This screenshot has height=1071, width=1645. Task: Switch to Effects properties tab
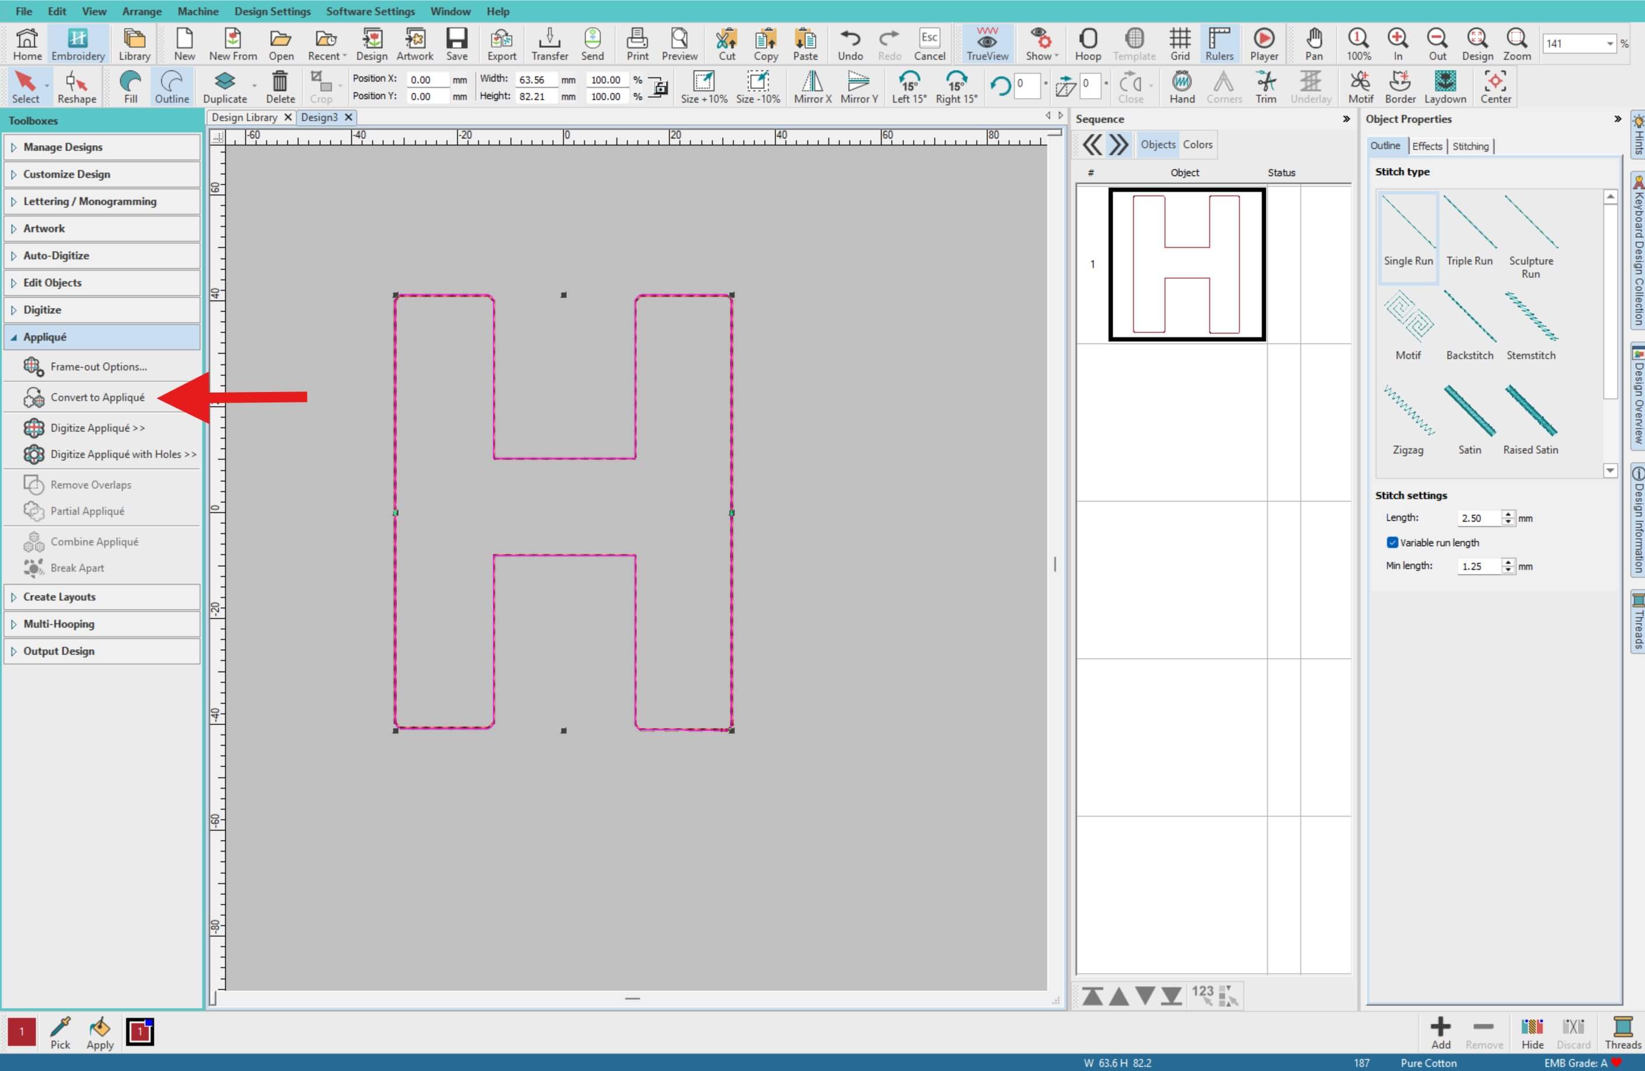(1427, 146)
